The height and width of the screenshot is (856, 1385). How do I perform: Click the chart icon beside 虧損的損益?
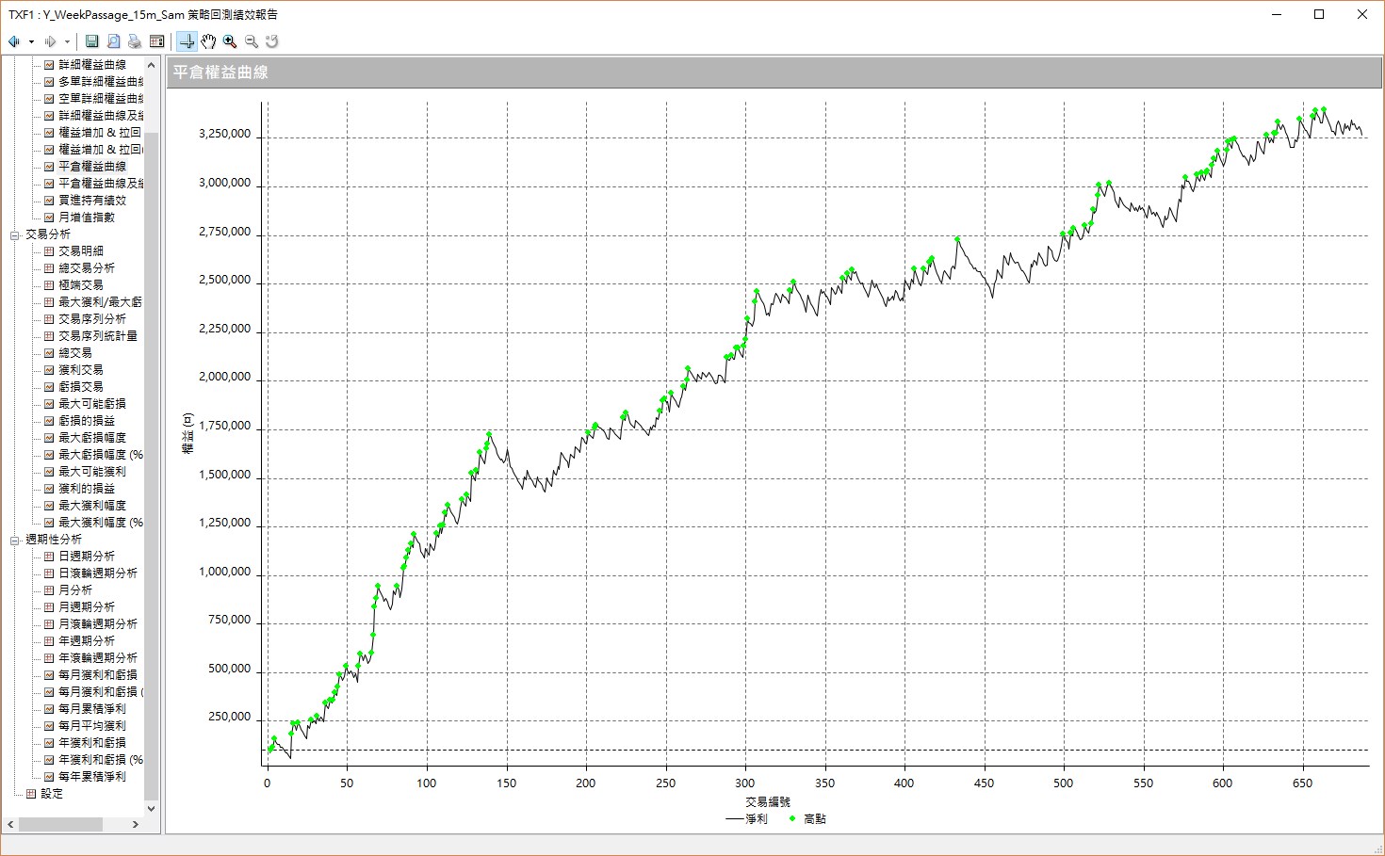[50, 421]
